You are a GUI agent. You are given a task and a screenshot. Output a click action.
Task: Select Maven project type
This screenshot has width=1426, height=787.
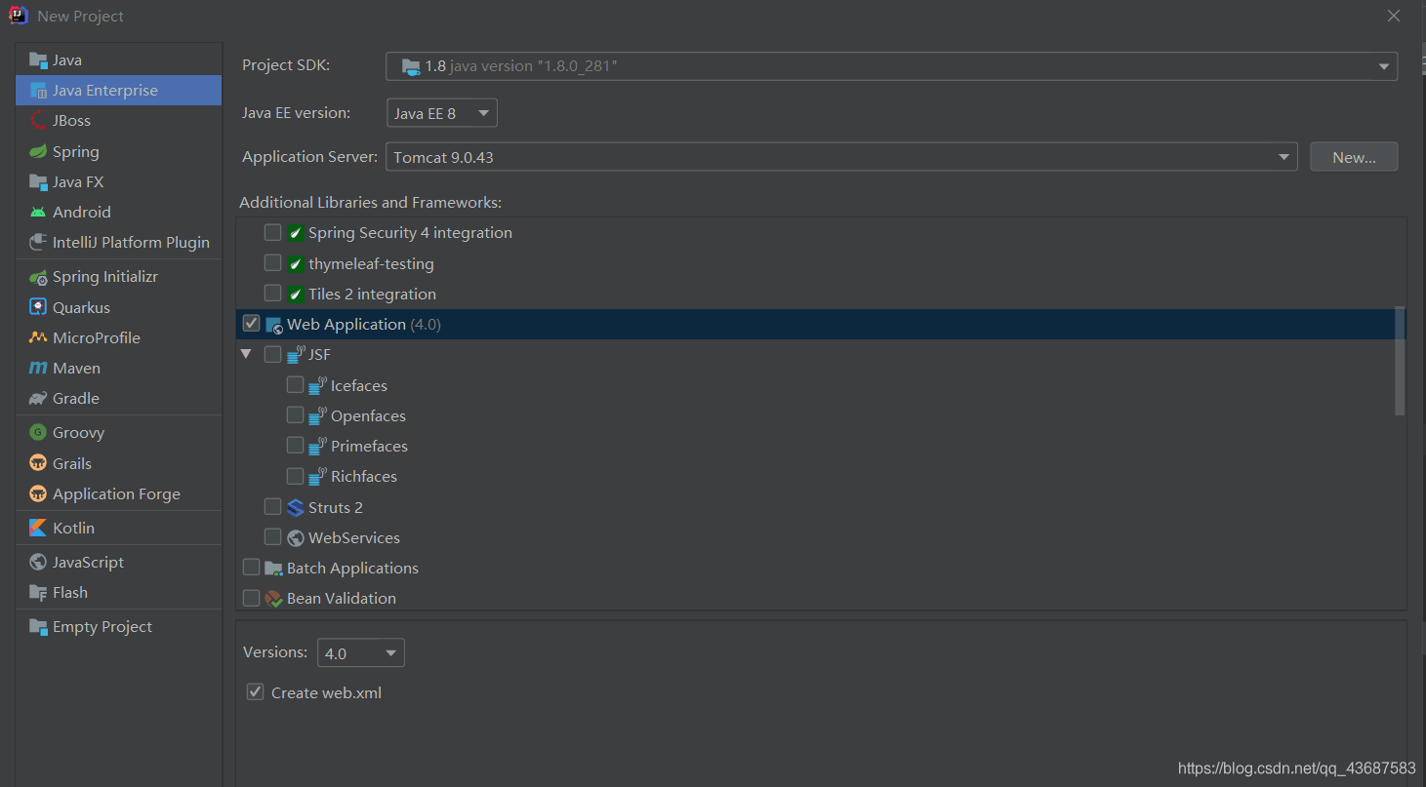(x=119, y=368)
